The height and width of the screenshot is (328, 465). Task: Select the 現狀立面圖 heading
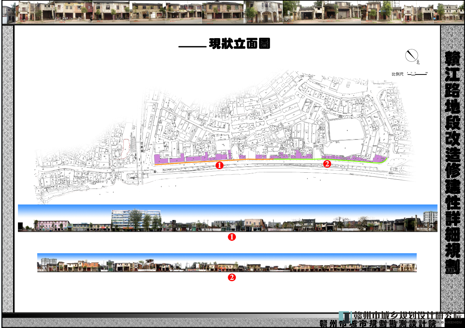pyautogui.click(x=240, y=43)
